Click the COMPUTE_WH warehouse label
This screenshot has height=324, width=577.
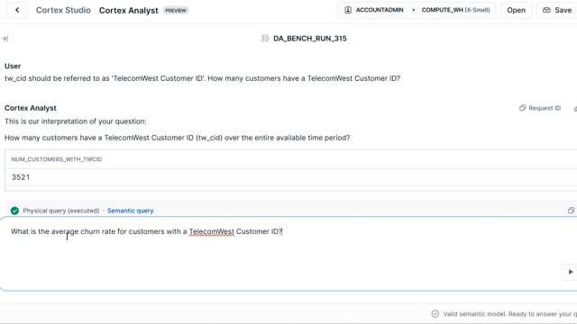tap(455, 10)
